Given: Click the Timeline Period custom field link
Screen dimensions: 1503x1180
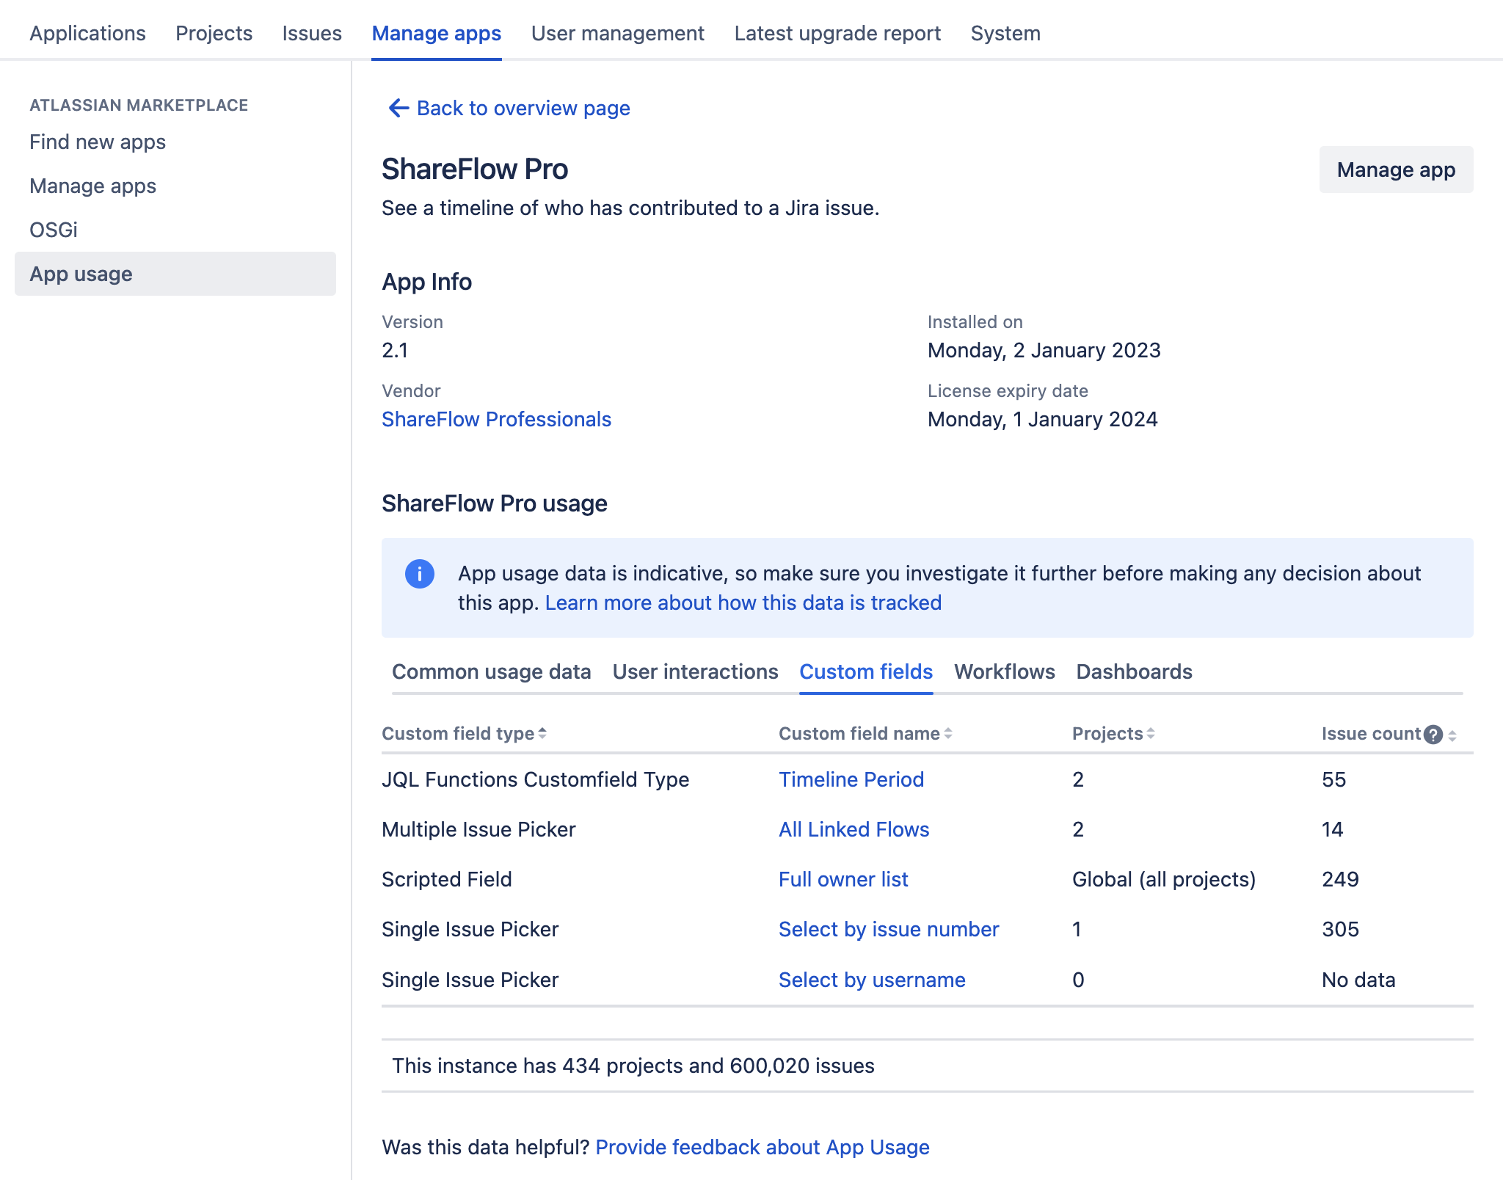Looking at the screenshot, I should [x=851, y=780].
